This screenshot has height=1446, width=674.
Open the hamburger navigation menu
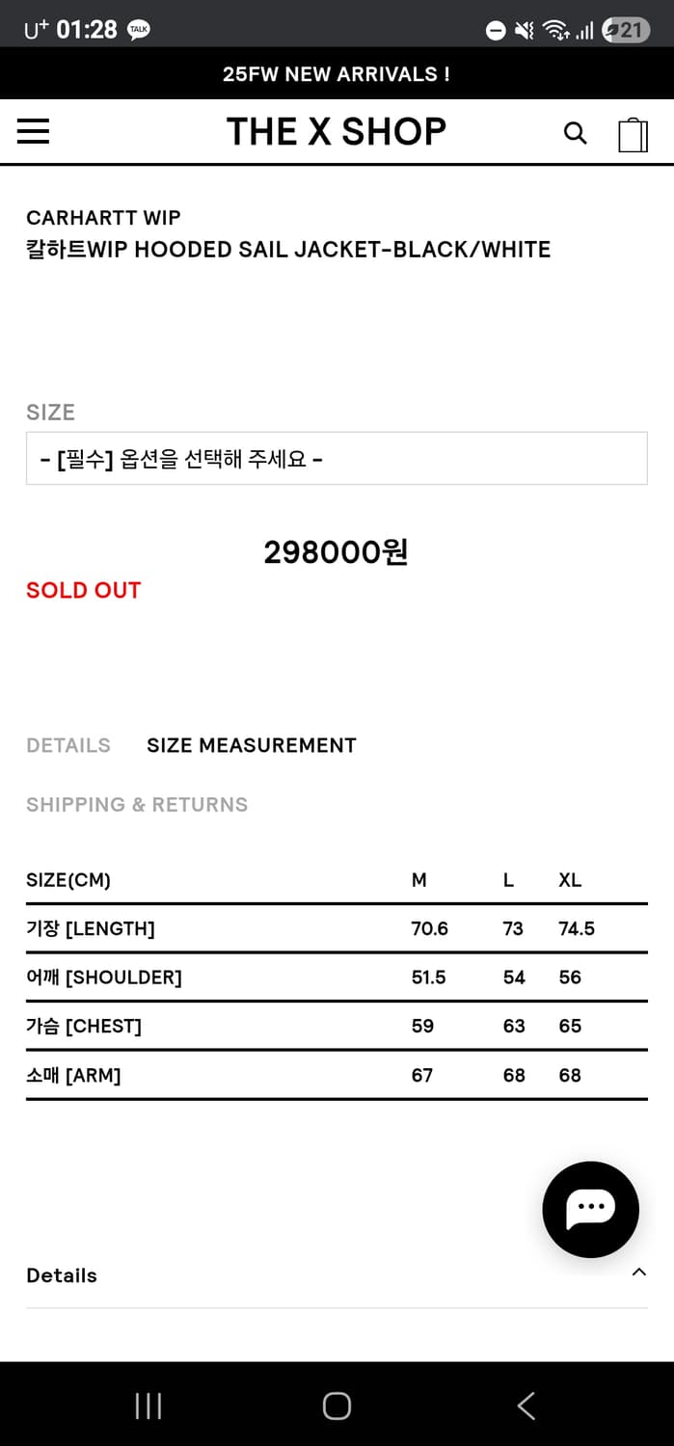[x=33, y=132]
